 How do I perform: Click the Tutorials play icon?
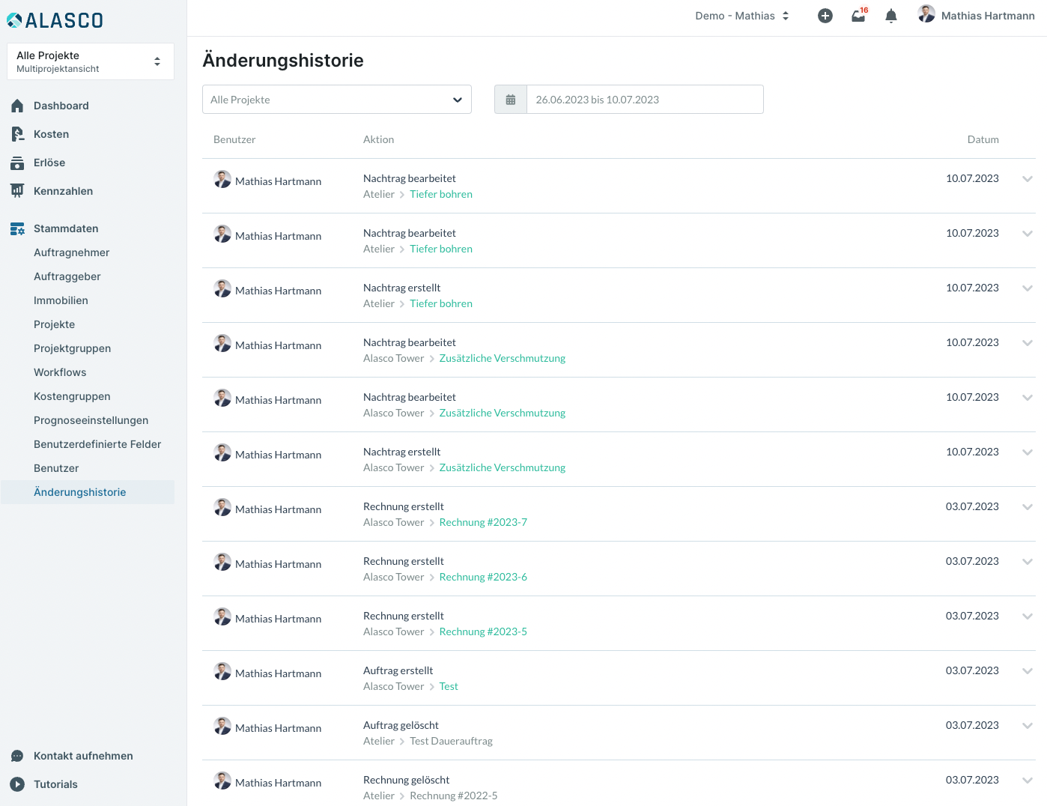[17, 784]
